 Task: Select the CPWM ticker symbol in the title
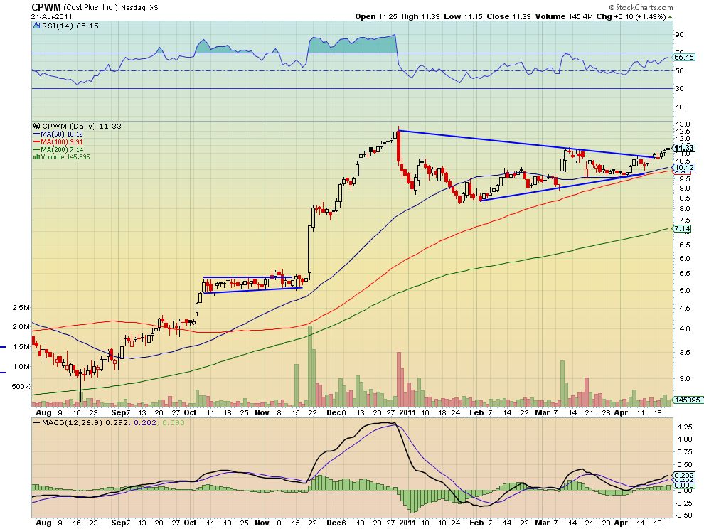click(x=46, y=7)
